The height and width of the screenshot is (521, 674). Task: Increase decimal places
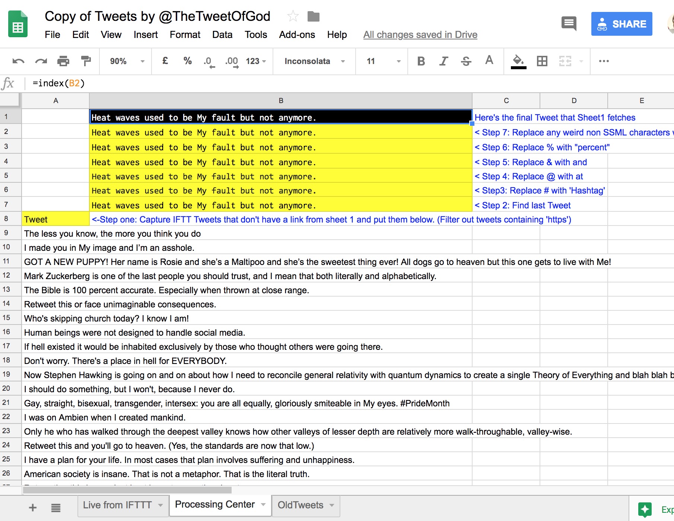[232, 61]
